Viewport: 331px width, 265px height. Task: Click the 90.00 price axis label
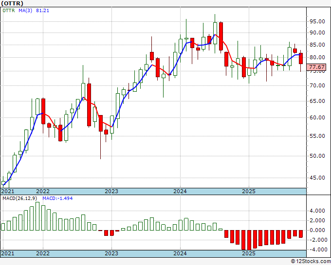317,33
